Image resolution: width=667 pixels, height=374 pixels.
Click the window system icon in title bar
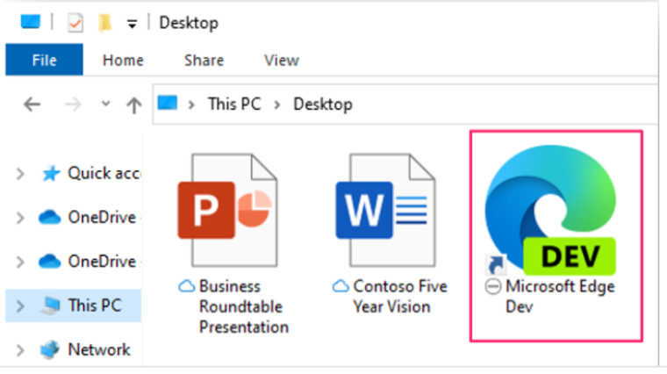click(31, 22)
